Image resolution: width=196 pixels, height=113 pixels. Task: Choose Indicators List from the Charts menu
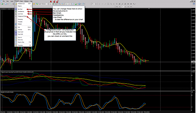[x=23, y=4]
